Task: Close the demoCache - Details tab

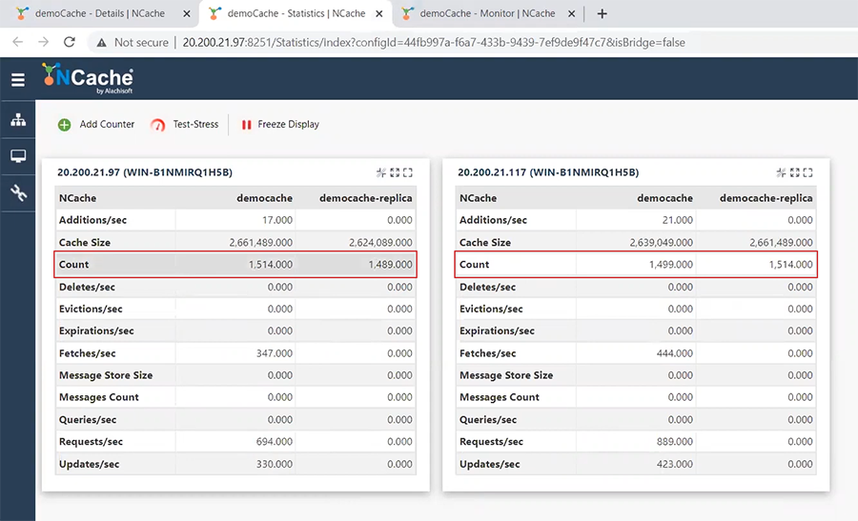Action: tap(187, 13)
